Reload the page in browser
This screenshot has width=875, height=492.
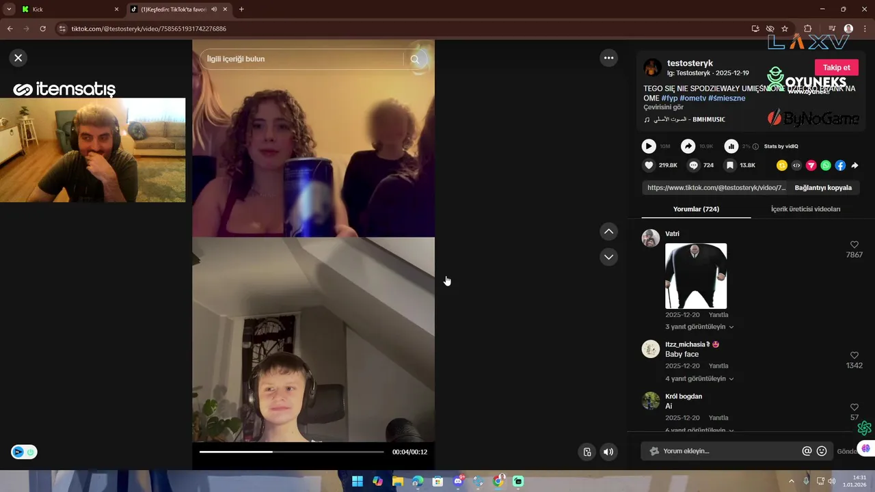point(42,29)
